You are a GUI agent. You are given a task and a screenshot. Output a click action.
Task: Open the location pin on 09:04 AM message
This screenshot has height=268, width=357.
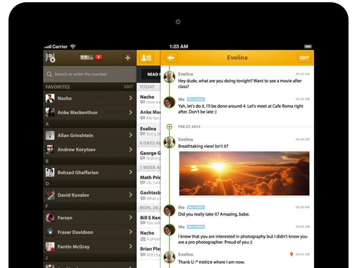[x=291, y=254]
